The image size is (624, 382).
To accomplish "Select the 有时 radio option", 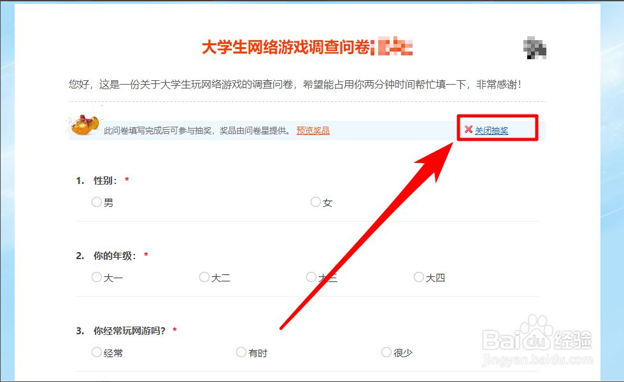I will point(241,352).
